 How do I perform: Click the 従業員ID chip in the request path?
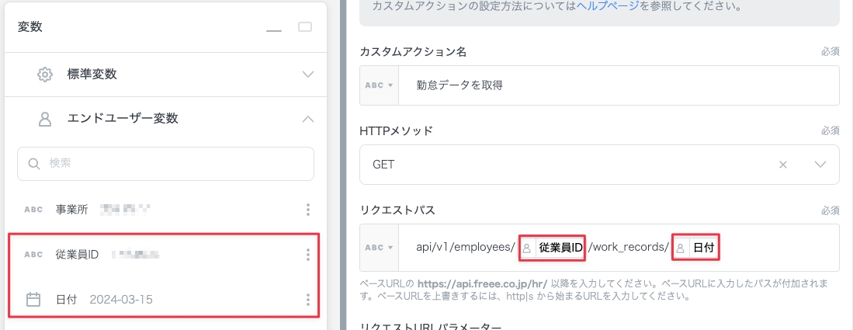pyautogui.click(x=552, y=248)
